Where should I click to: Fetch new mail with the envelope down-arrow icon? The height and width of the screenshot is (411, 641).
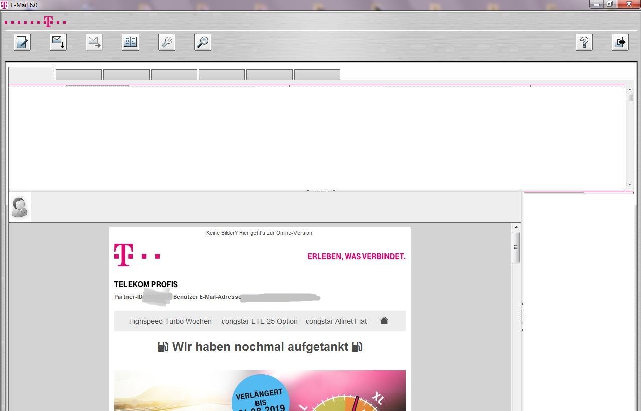pyautogui.click(x=58, y=42)
